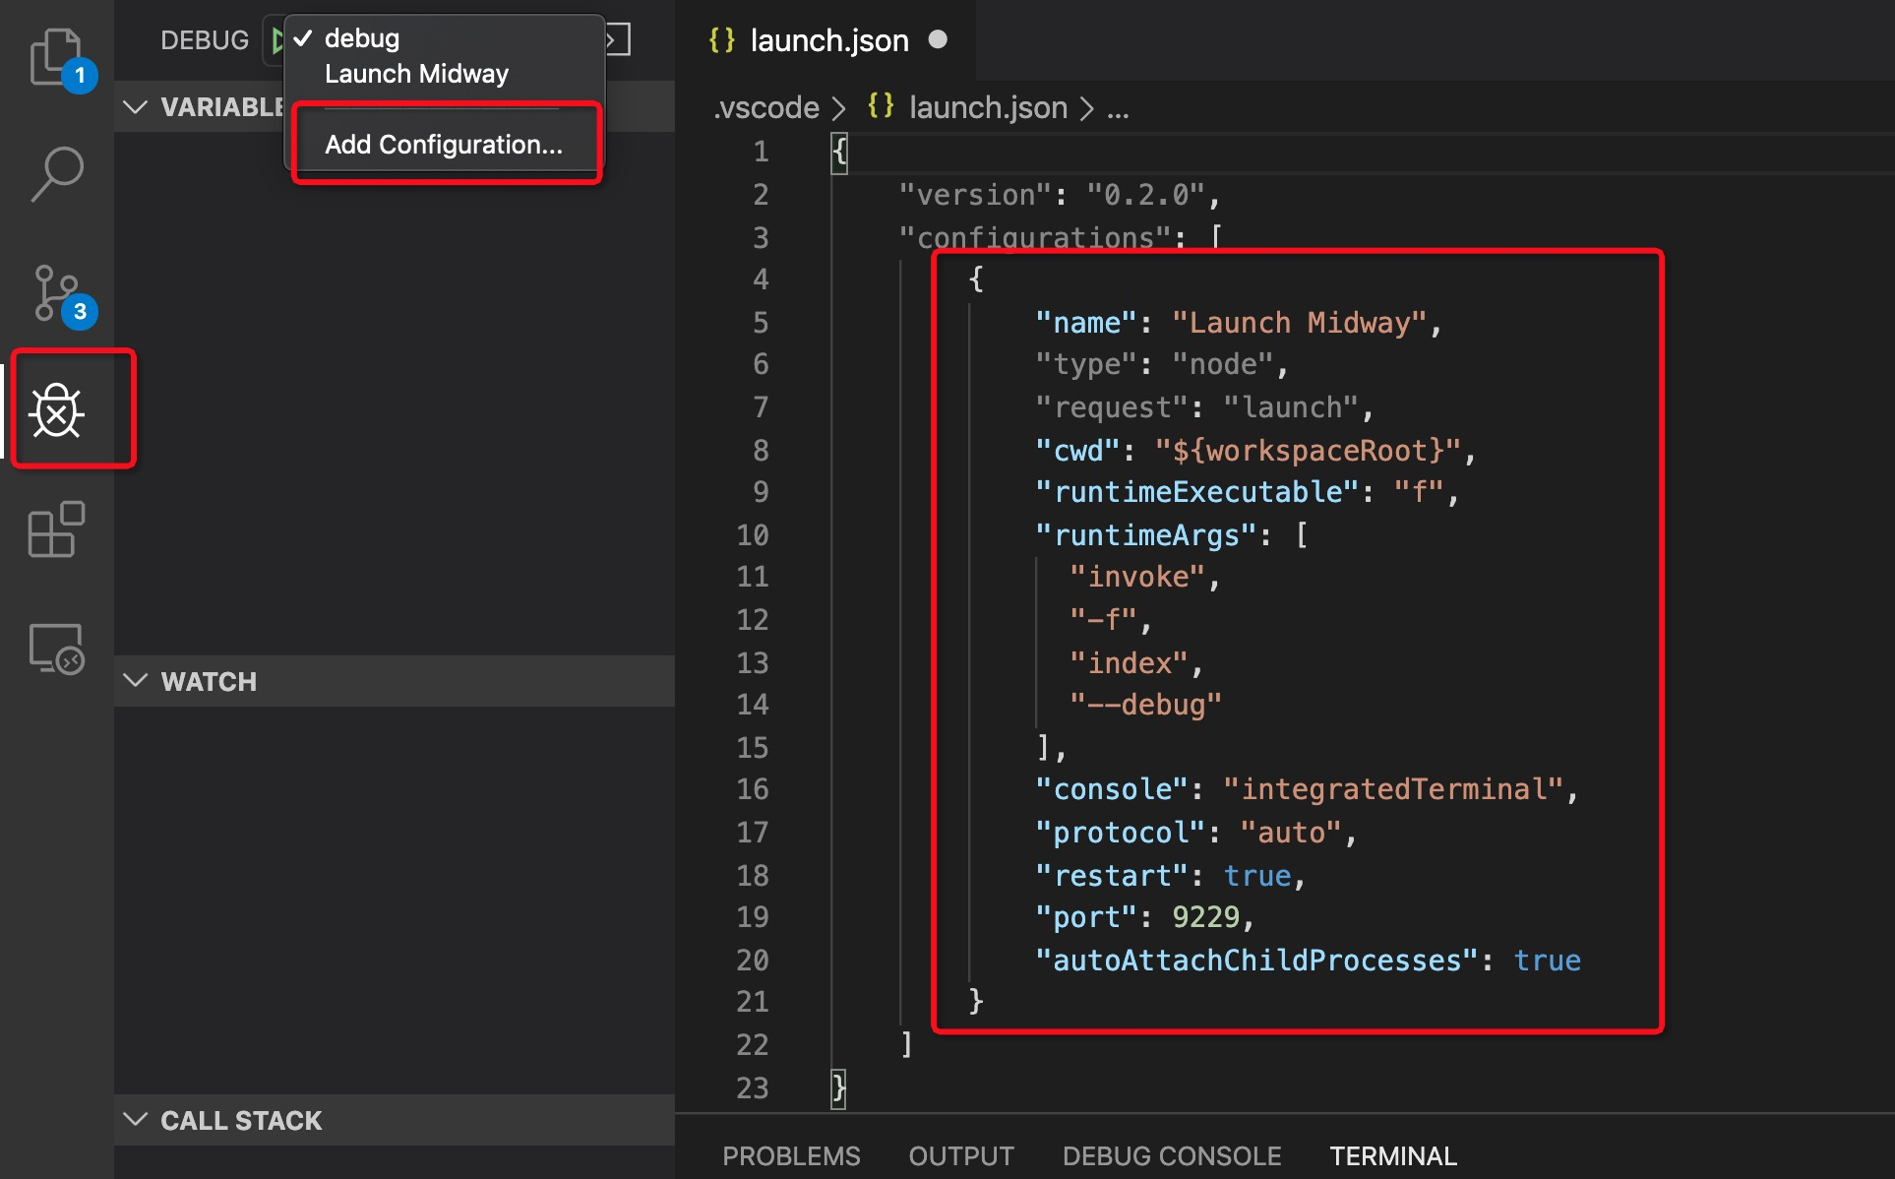This screenshot has height=1179, width=1895.
Task: Click the "version" key on line 2
Action: [x=976, y=195]
